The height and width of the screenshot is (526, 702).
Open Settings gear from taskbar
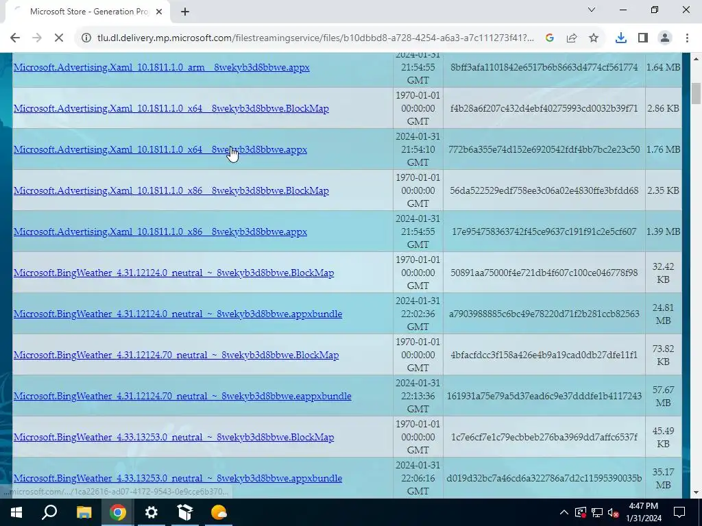152,512
